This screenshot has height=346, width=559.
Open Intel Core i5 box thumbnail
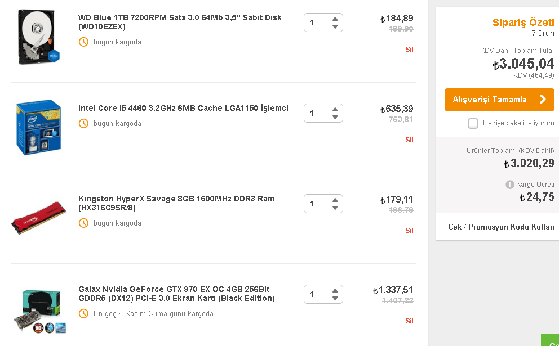[38, 127]
